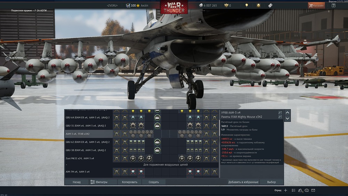Screen dimensions: 348x196
Task: Click first Zuni rocket pod icon on left
Action: pyautogui.click(x=133, y=158)
